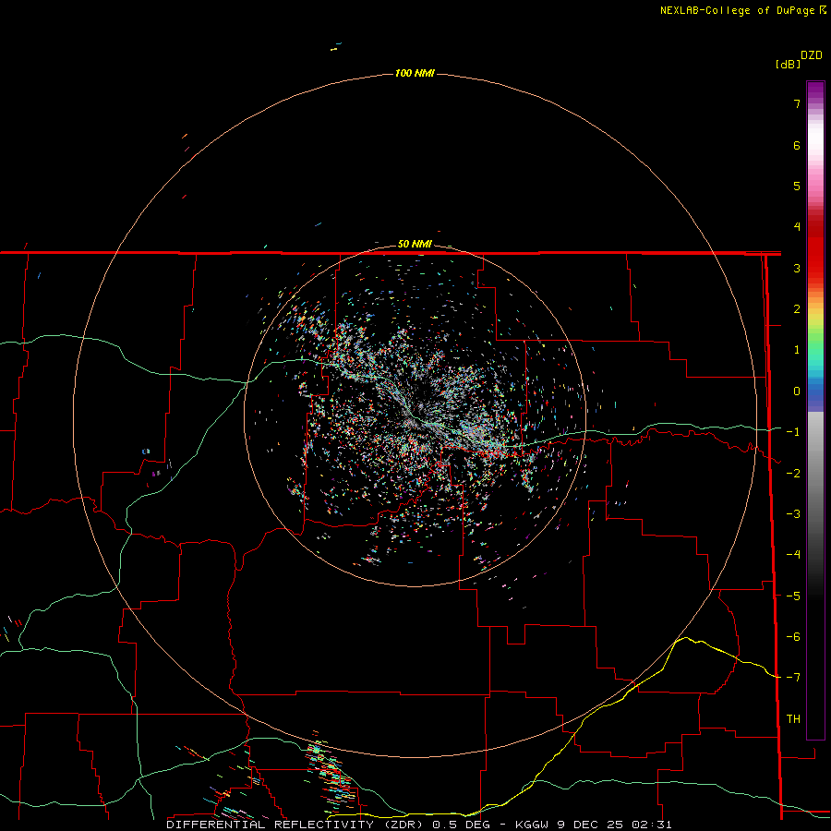Click the 0.5 DEG elevation text
The height and width of the screenshot is (831, 831).
461,825
